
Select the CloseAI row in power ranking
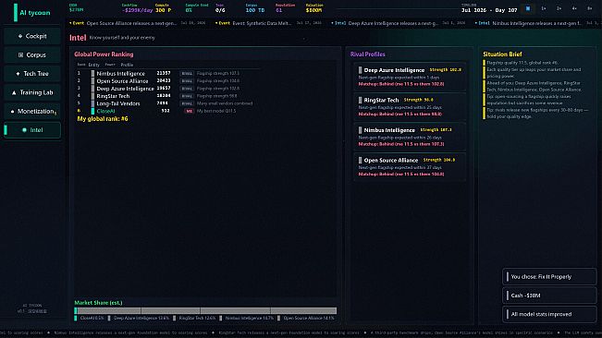(x=167, y=111)
